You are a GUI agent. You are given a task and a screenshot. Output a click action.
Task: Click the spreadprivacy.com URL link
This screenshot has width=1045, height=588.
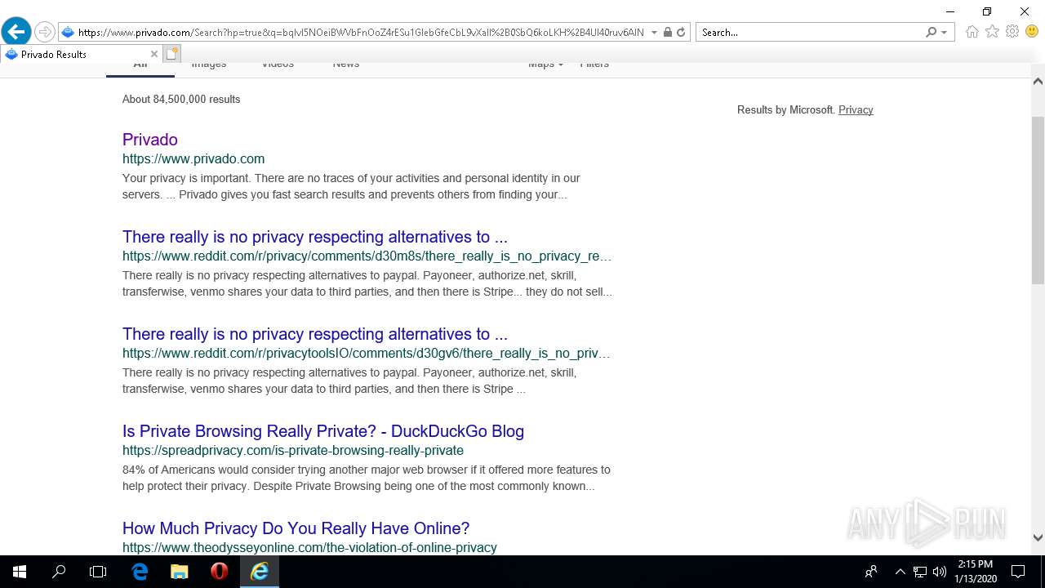[293, 451]
